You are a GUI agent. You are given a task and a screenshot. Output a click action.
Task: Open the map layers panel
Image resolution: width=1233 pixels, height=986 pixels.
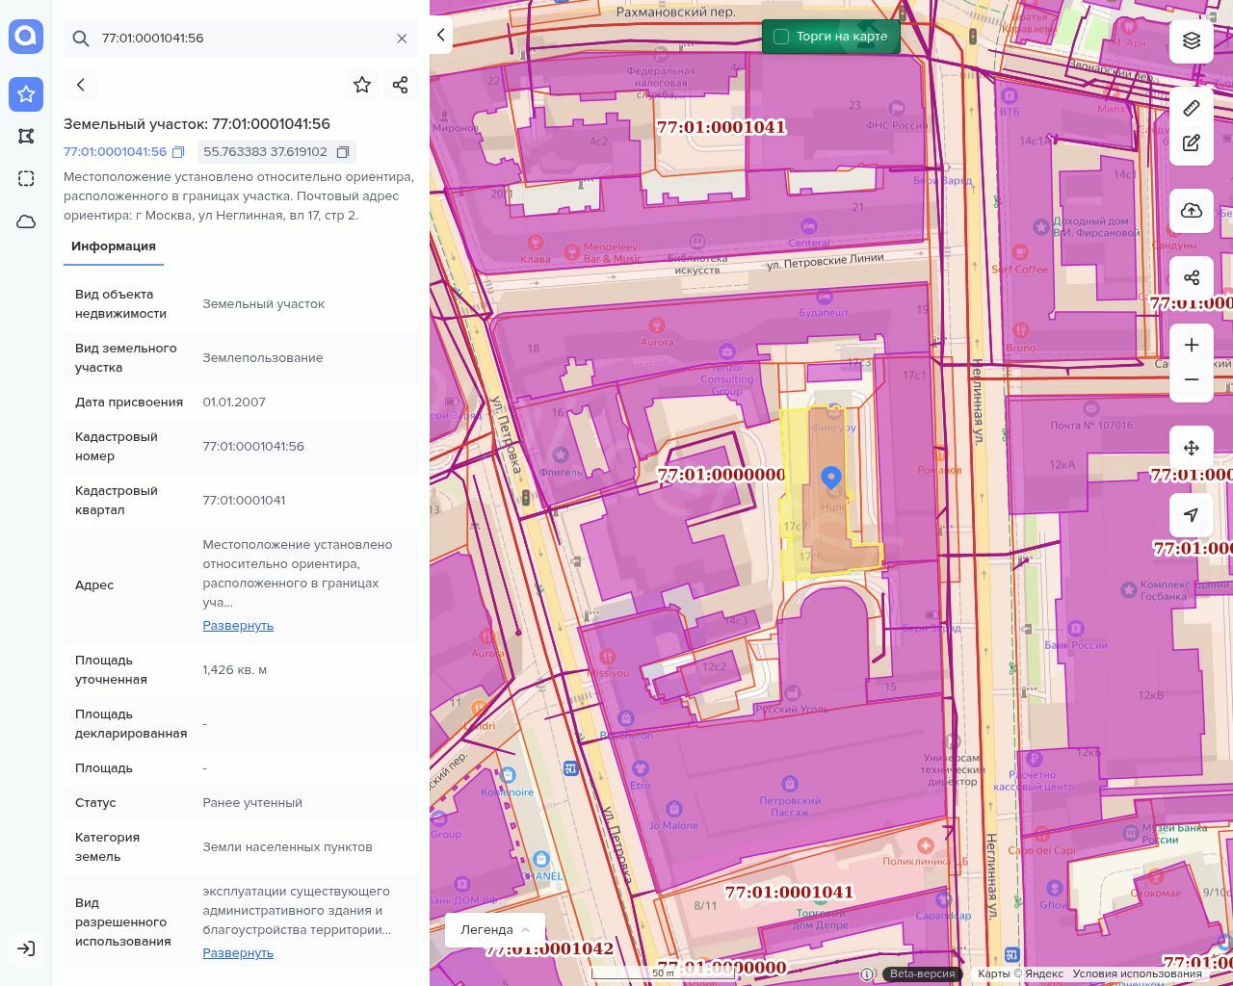1192,40
